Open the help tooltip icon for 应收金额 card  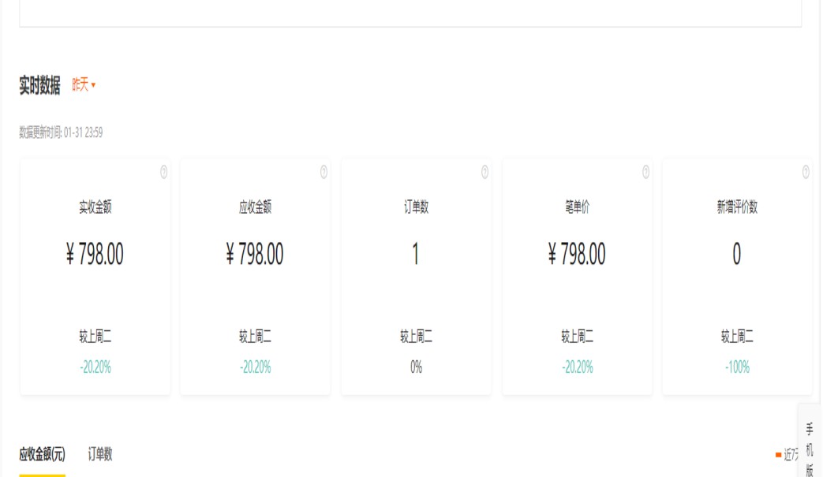tap(324, 173)
